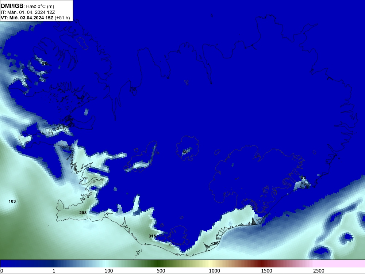
Task: Click the map value label 298
Action: click(x=83, y=213)
